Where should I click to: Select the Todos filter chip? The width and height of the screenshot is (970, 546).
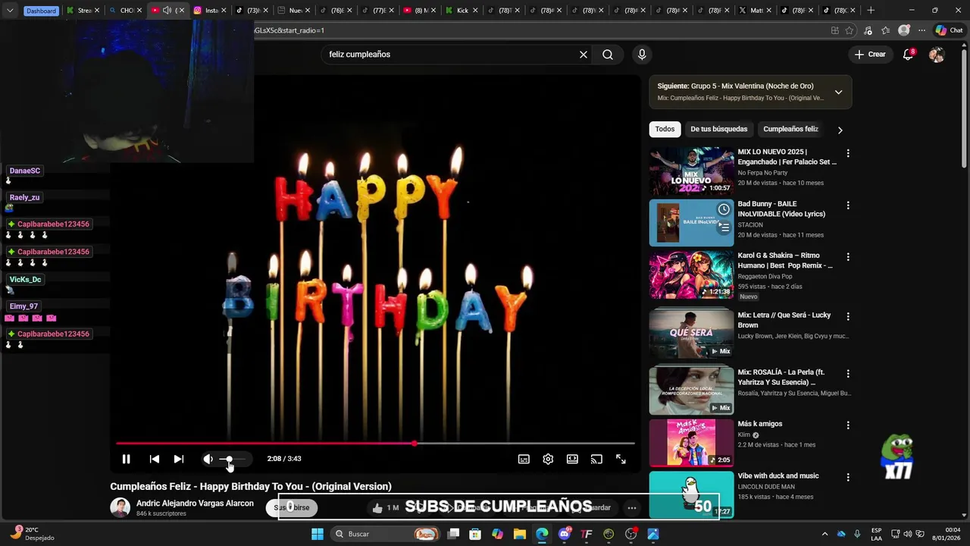665,129
